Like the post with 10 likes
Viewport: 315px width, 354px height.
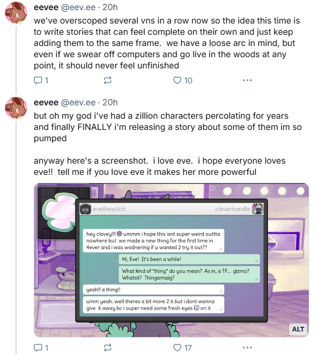(x=183, y=80)
